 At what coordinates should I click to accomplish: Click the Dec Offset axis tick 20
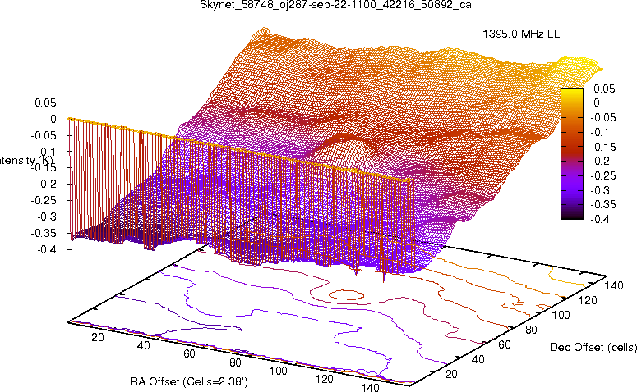(451, 374)
